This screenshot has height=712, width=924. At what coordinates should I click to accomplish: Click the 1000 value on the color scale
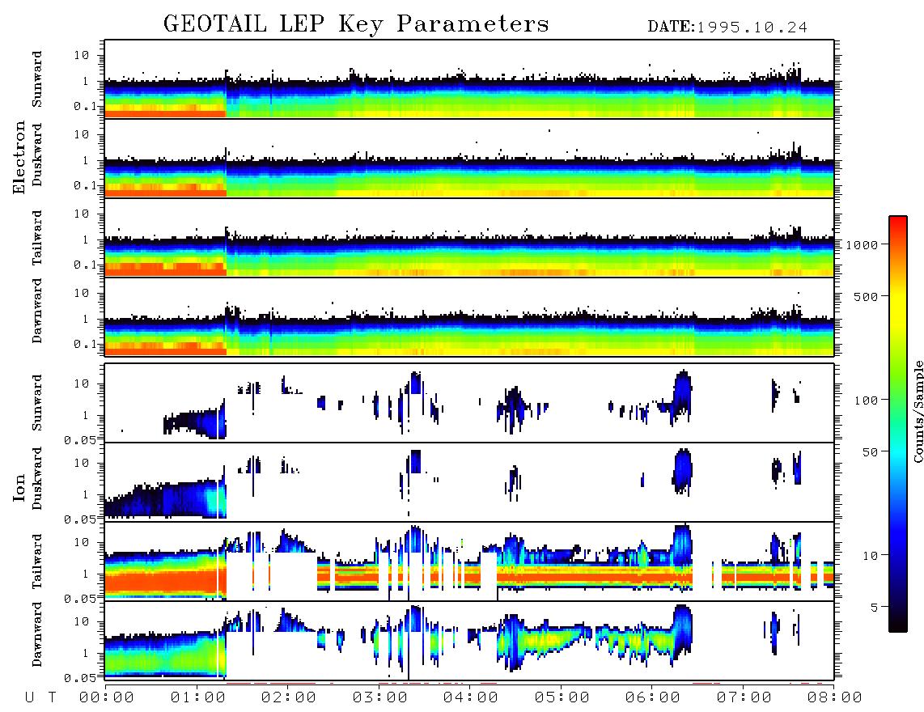pos(862,244)
